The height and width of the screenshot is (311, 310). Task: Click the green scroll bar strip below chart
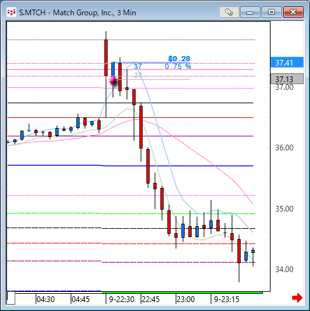click(x=182, y=293)
